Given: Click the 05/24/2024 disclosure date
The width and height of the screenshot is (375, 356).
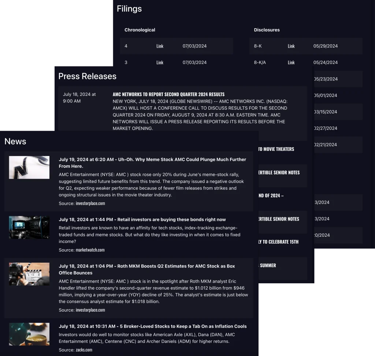Looking at the screenshot, I should click(326, 62).
